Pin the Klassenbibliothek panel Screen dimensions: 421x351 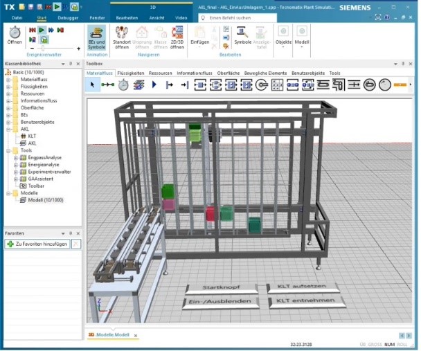71,64
